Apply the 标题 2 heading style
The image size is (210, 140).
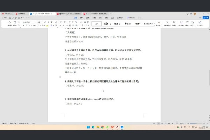pyautogui.click(x=117, y=24)
